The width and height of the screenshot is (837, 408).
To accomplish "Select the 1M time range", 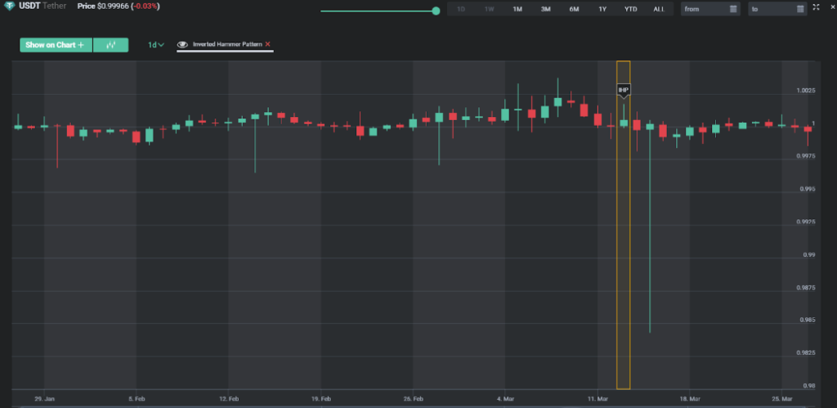I will tap(517, 9).
